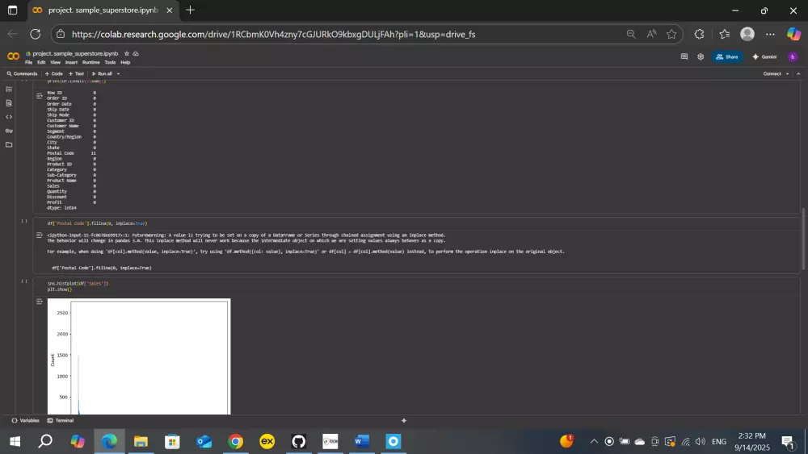Toggle output options of the histplot cell

39,302
